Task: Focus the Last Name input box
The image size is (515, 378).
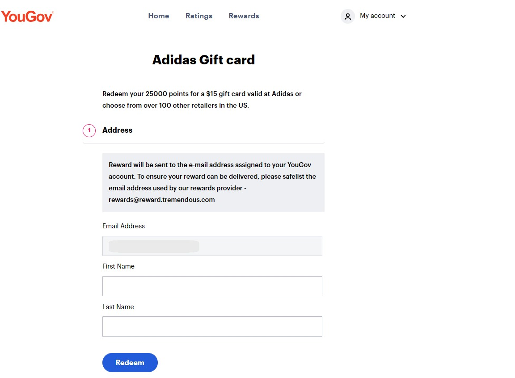Action: 212,327
